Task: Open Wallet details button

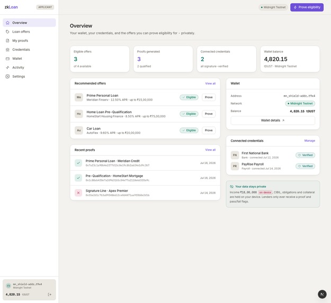Action: pos(273,121)
